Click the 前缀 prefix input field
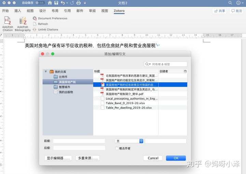 79,141
